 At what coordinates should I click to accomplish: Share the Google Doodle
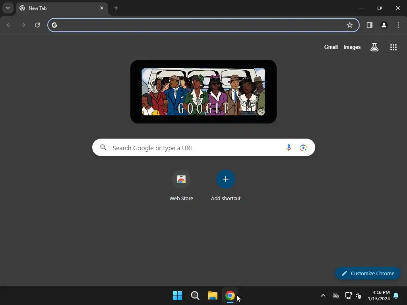261,112
